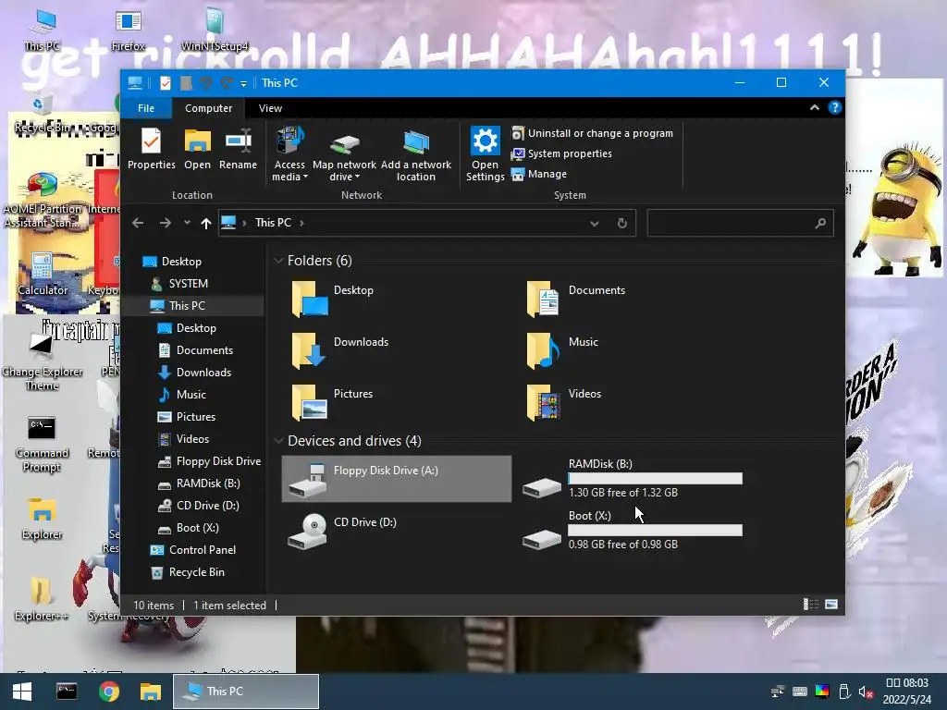947x710 pixels.
Task: Expand the address bar history dropdown
Action: 595,224
